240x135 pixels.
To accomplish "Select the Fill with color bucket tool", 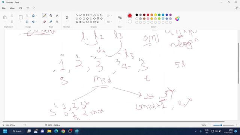I will (x=51, y=15).
